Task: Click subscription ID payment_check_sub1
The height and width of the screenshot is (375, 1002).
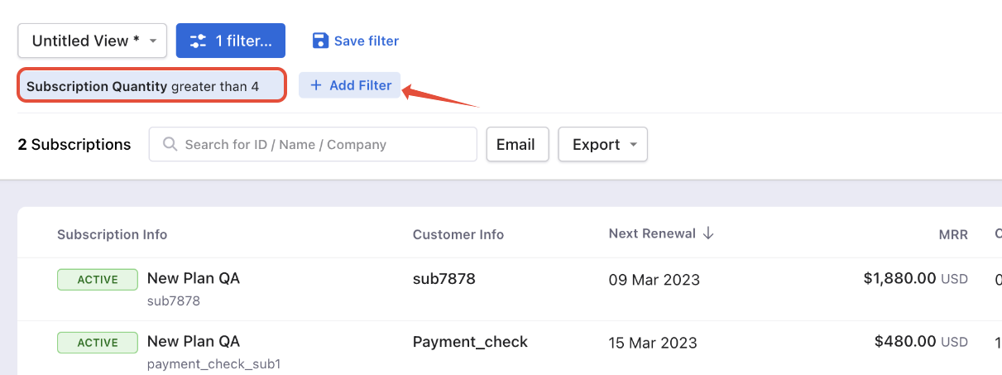Action: pyautogui.click(x=214, y=363)
